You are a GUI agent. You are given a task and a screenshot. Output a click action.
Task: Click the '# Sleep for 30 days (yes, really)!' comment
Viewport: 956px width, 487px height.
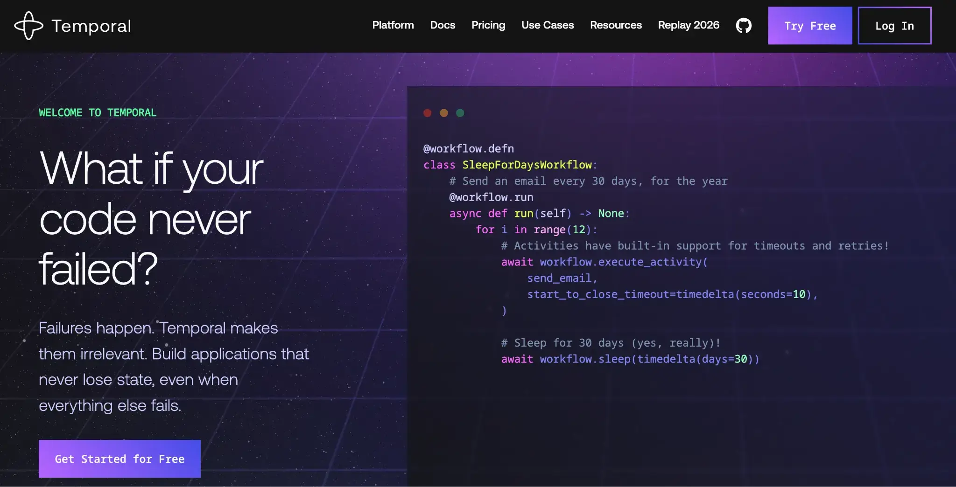(611, 343)
